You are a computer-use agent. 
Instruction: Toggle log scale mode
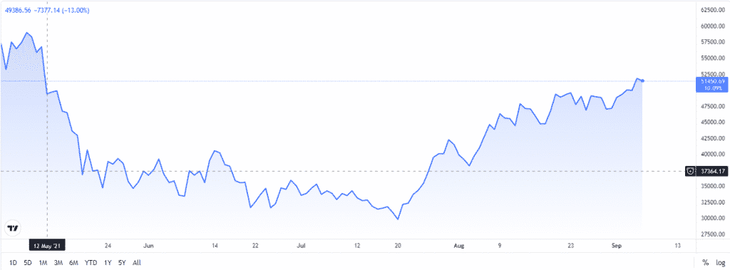click(720, 263)
